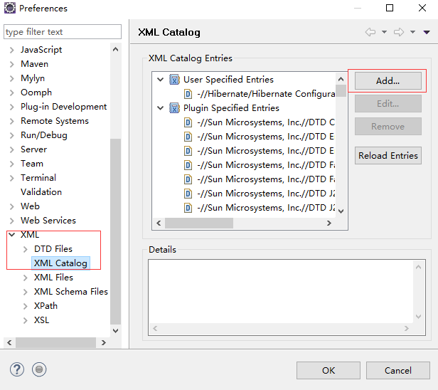Click the preferences tree scroll up arrow
The height and width of the screenshot is (390, 438).
click(x=115, y=50)
